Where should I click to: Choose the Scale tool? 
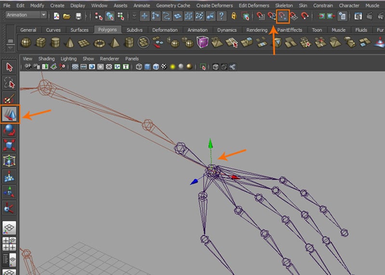pos(10,144)
